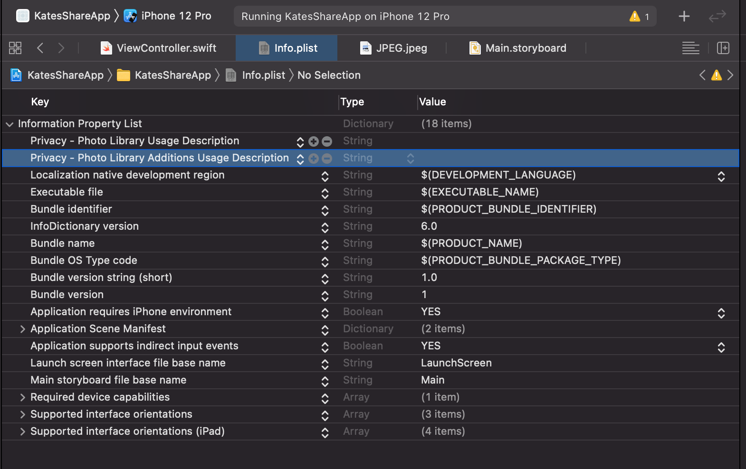746x469 pixels.
Task: Collapse the Information Property List
Action: pos(10,124)
